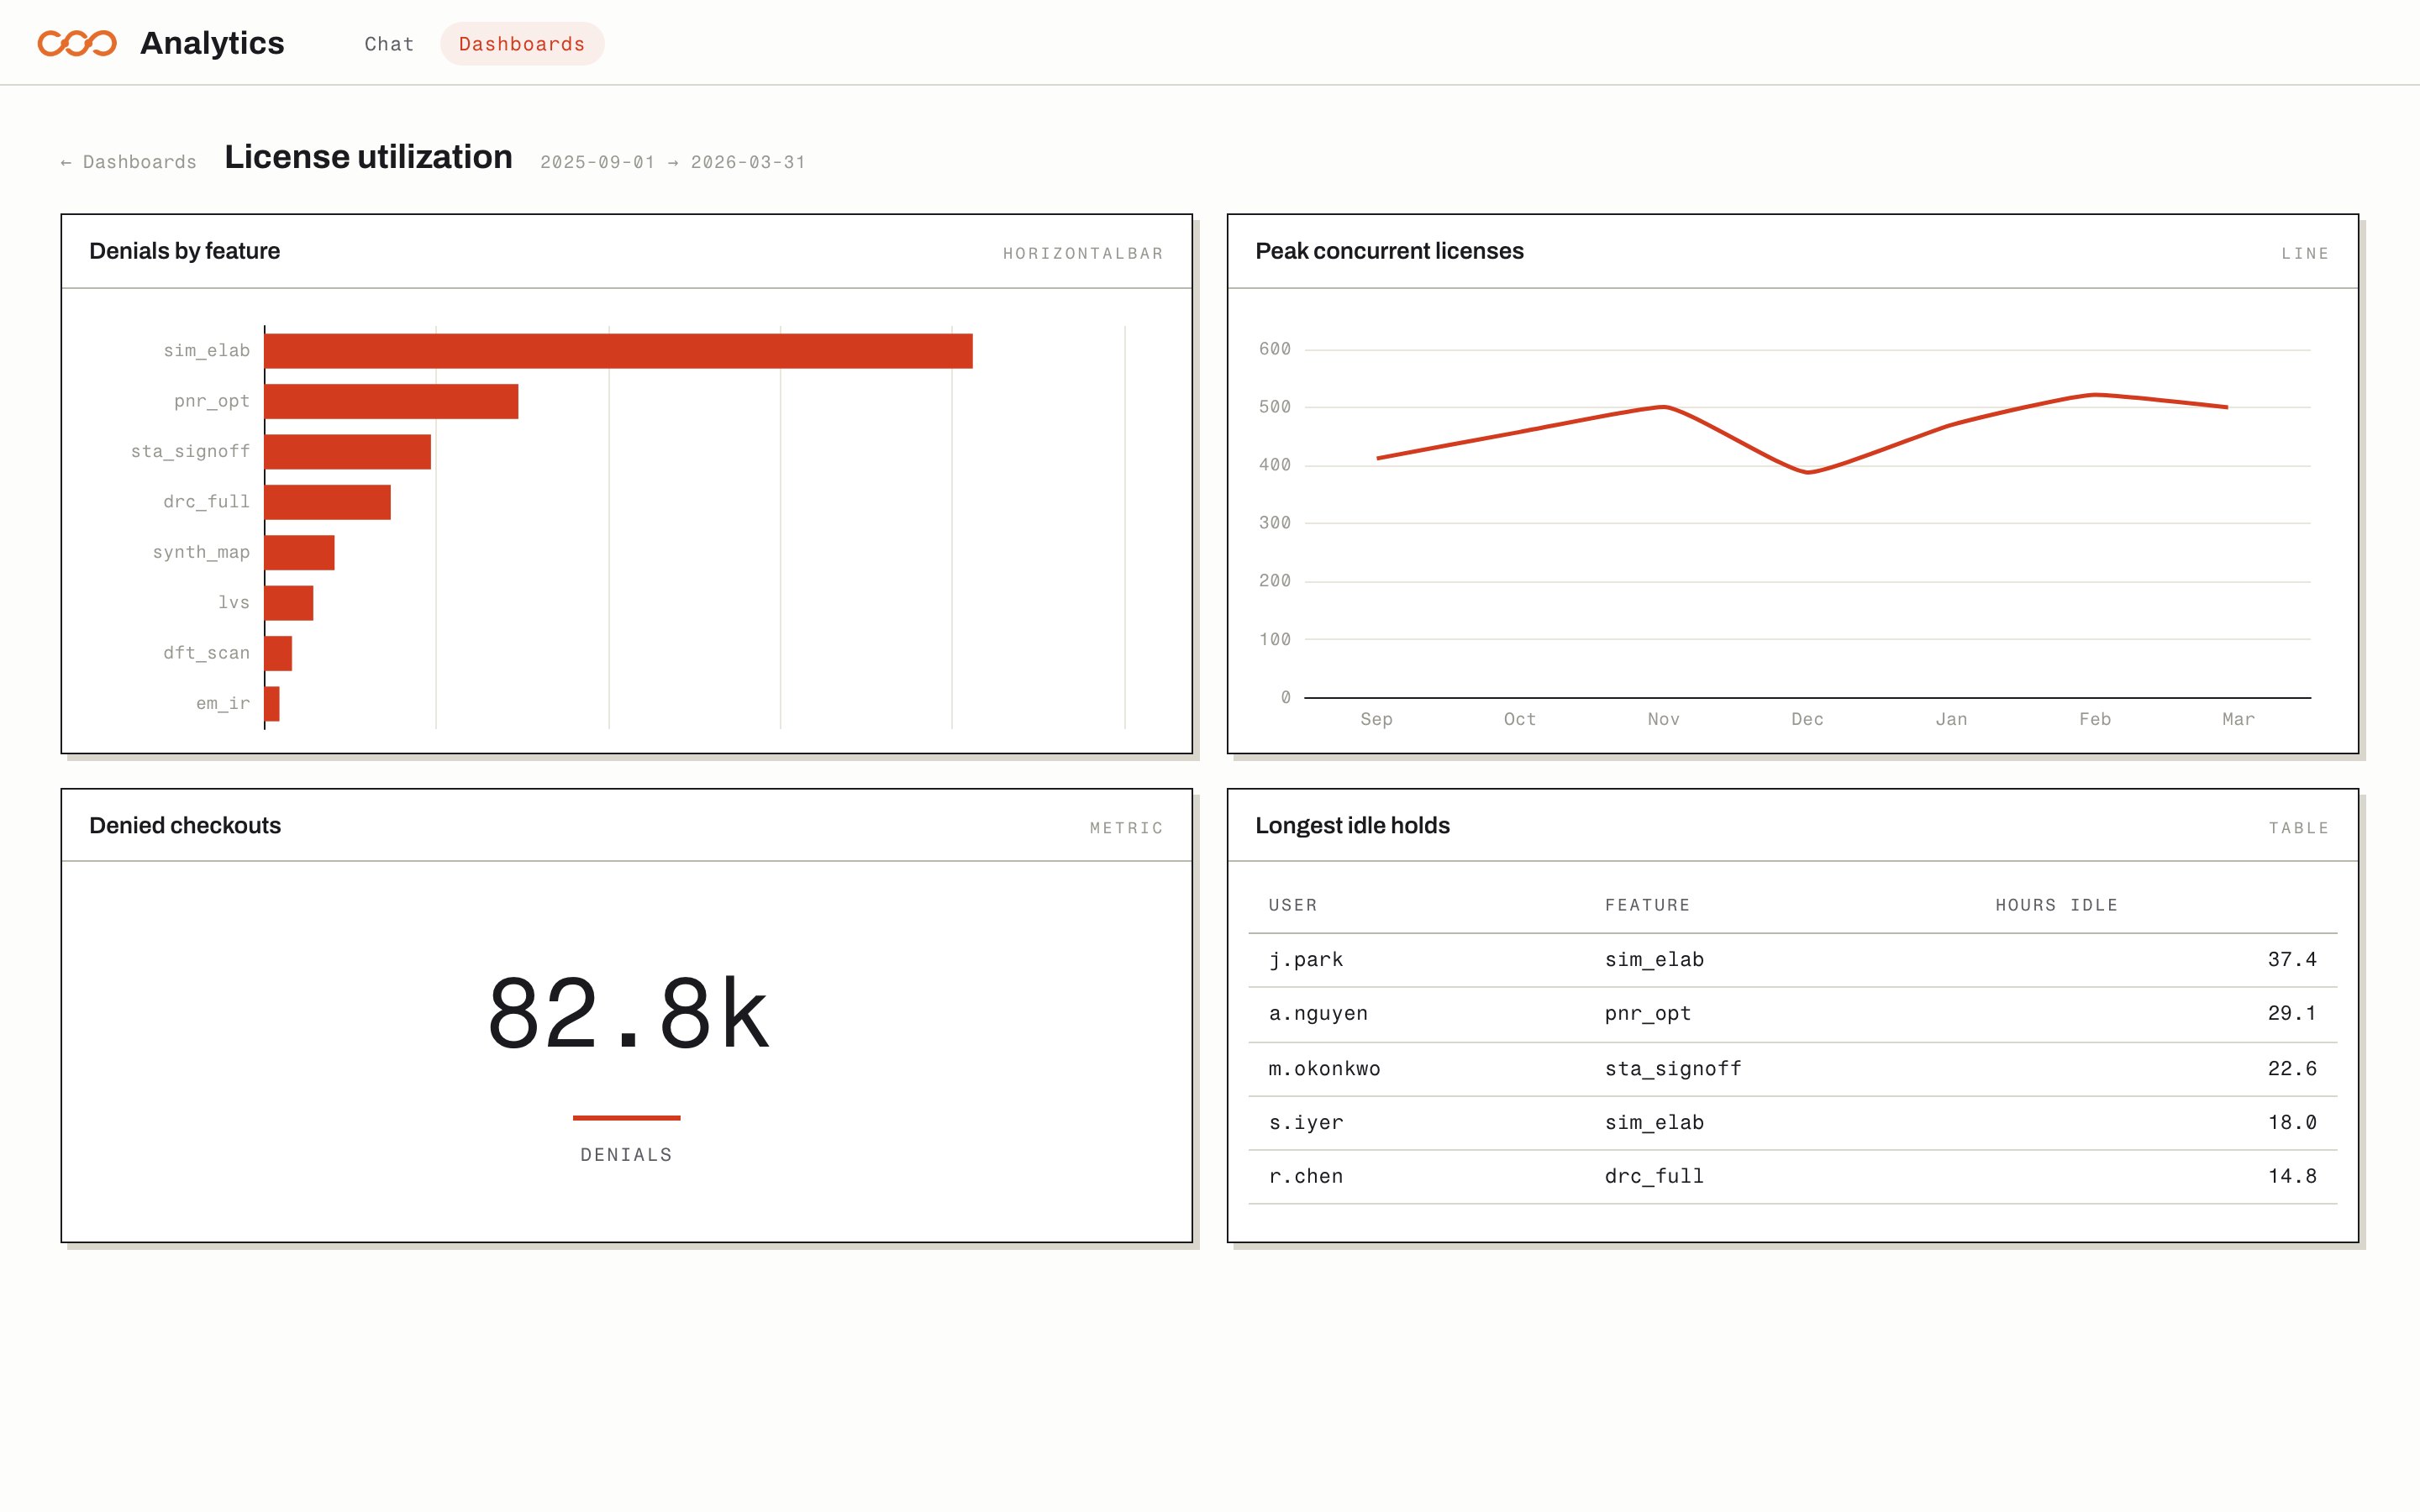Click the 29.1 hours idle cell
Screen dimensions: 2420x1512
coord(2291,1015)
